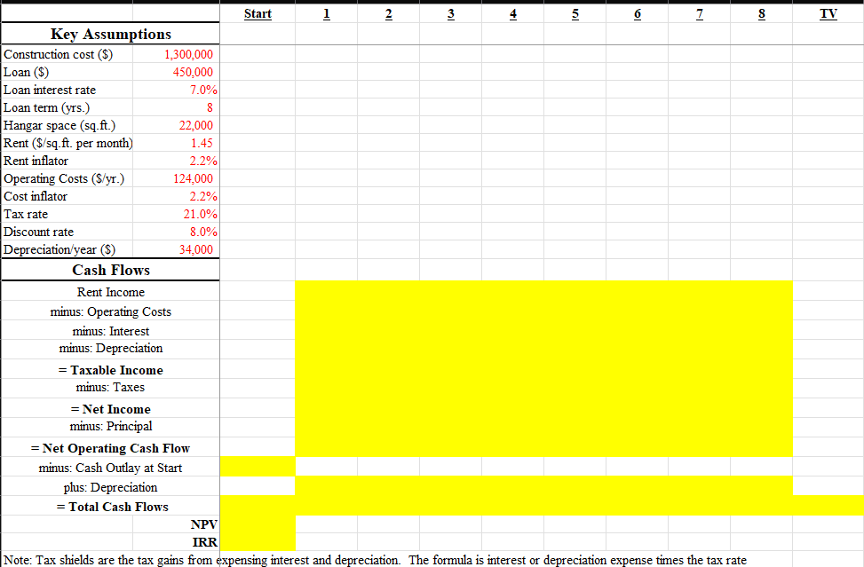The height and width of the screenshot is (567, 864).
Task: Click the = Net Income row label
Action: click(x=111, y=409)
